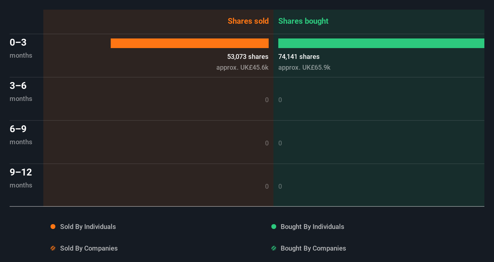Screen dimensions: 494x262
Task: Click the approx. UK£65.9k label
Action: (x=304, y=67)
